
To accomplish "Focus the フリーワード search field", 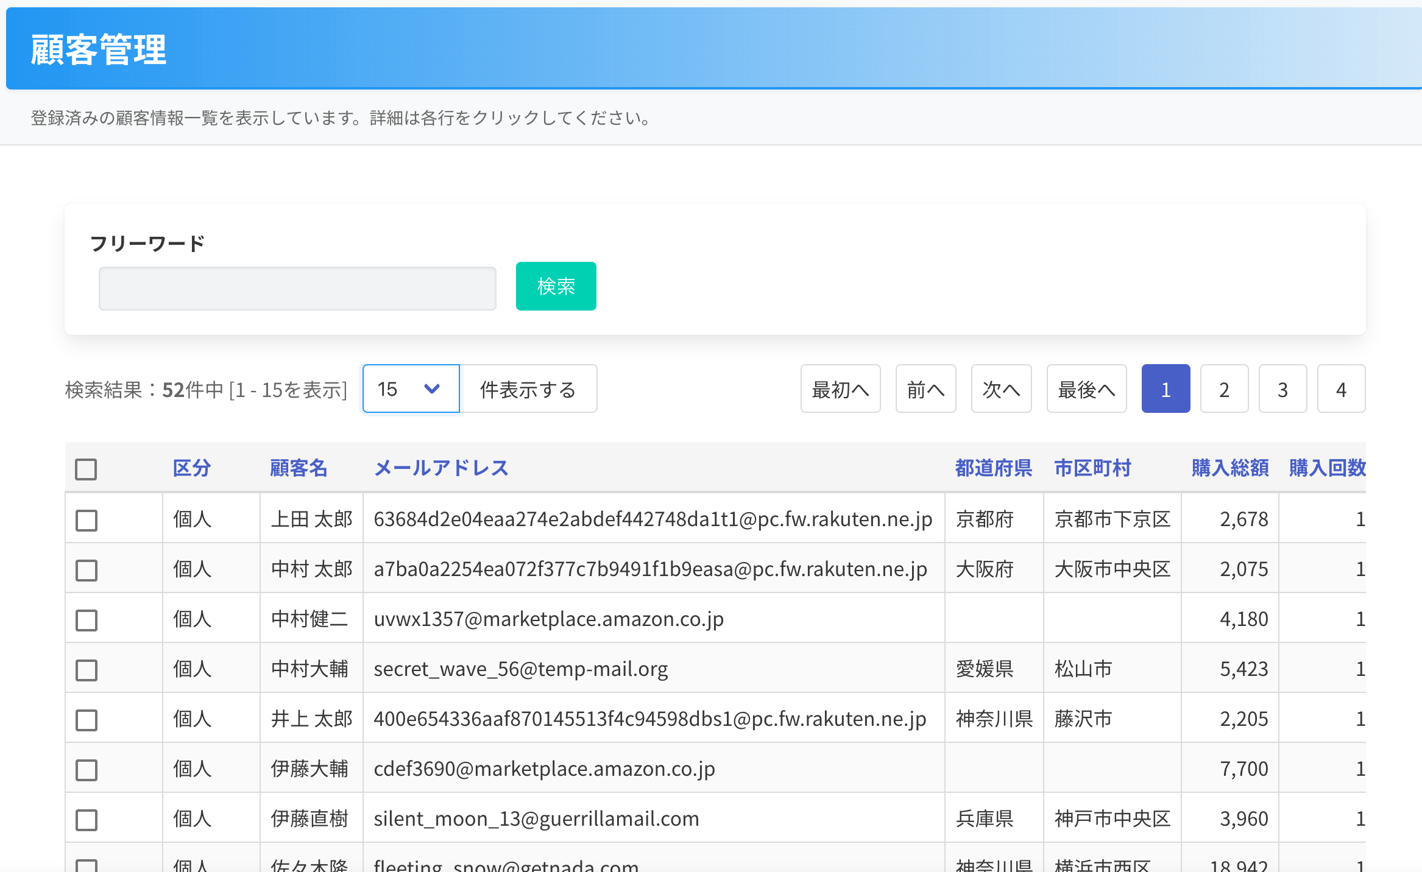I will click(297, 289).
